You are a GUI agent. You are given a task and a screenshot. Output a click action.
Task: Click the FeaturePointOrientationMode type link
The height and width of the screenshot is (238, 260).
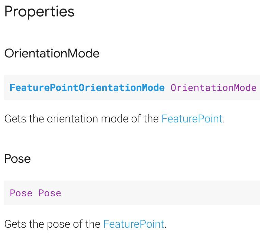pyautogui.click(x=87, y=88)
